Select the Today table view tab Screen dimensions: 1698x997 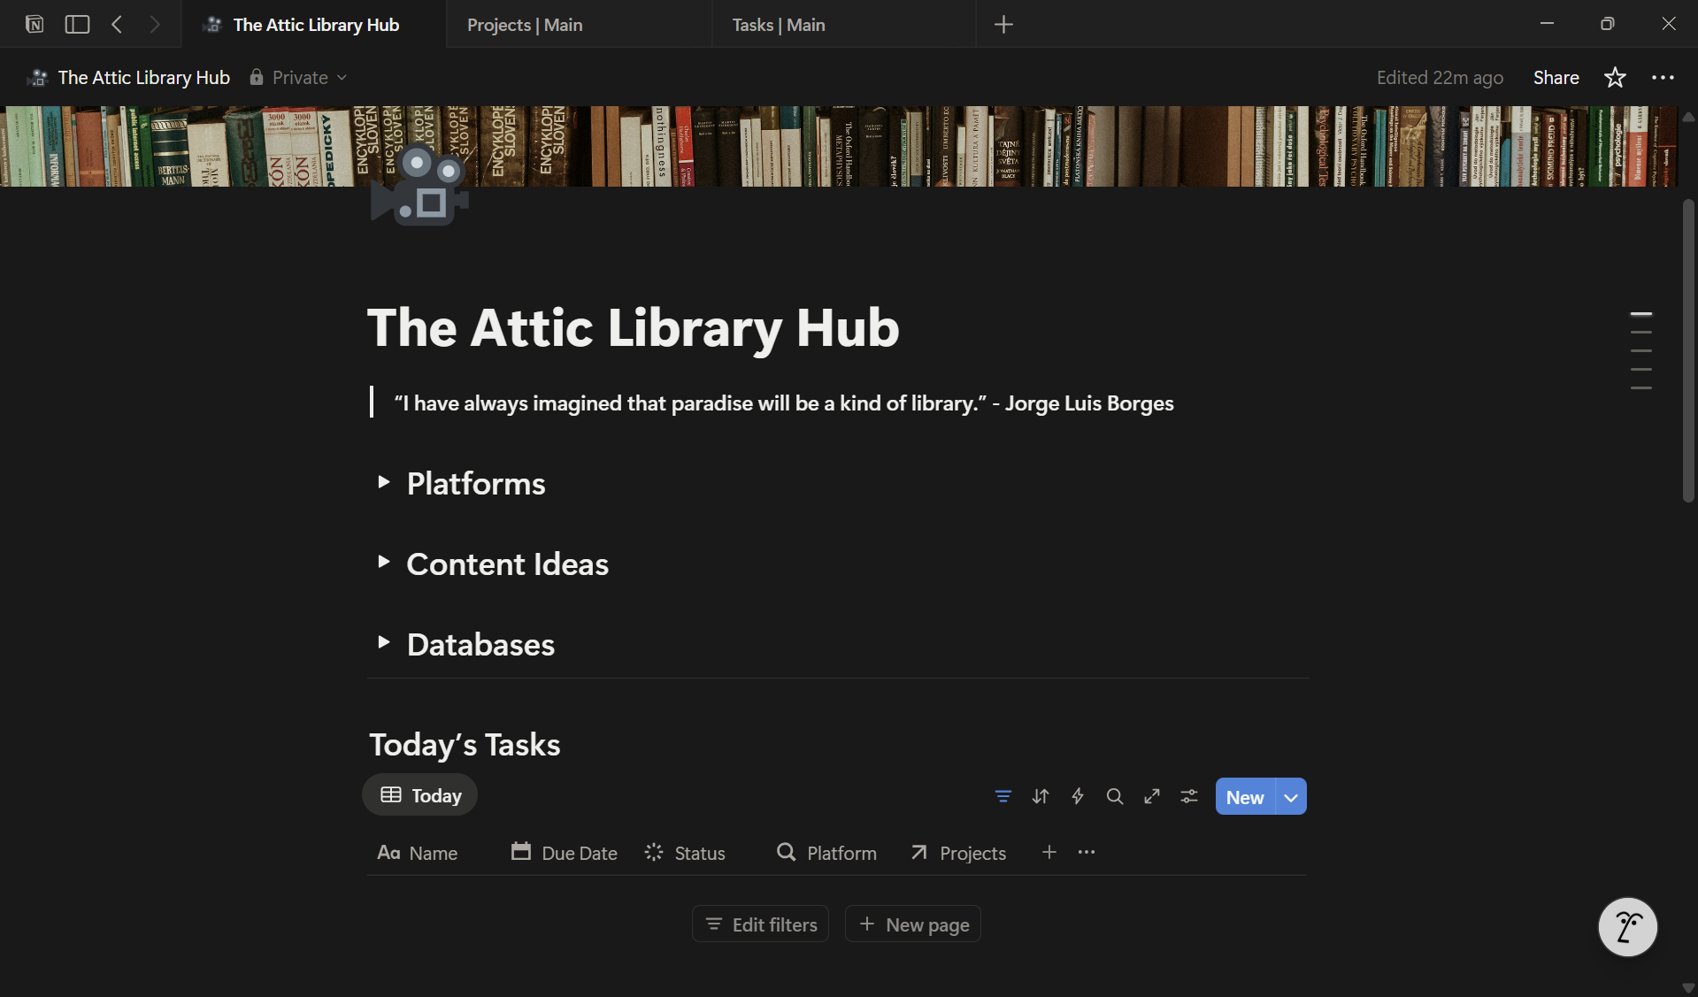point(420,795)
